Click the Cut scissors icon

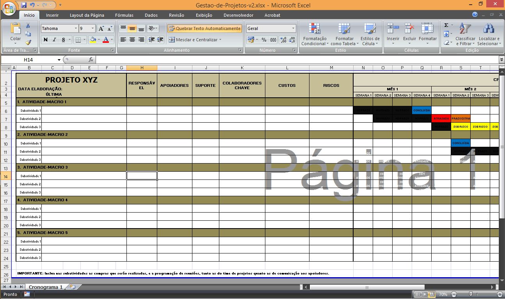coord(28,26)
